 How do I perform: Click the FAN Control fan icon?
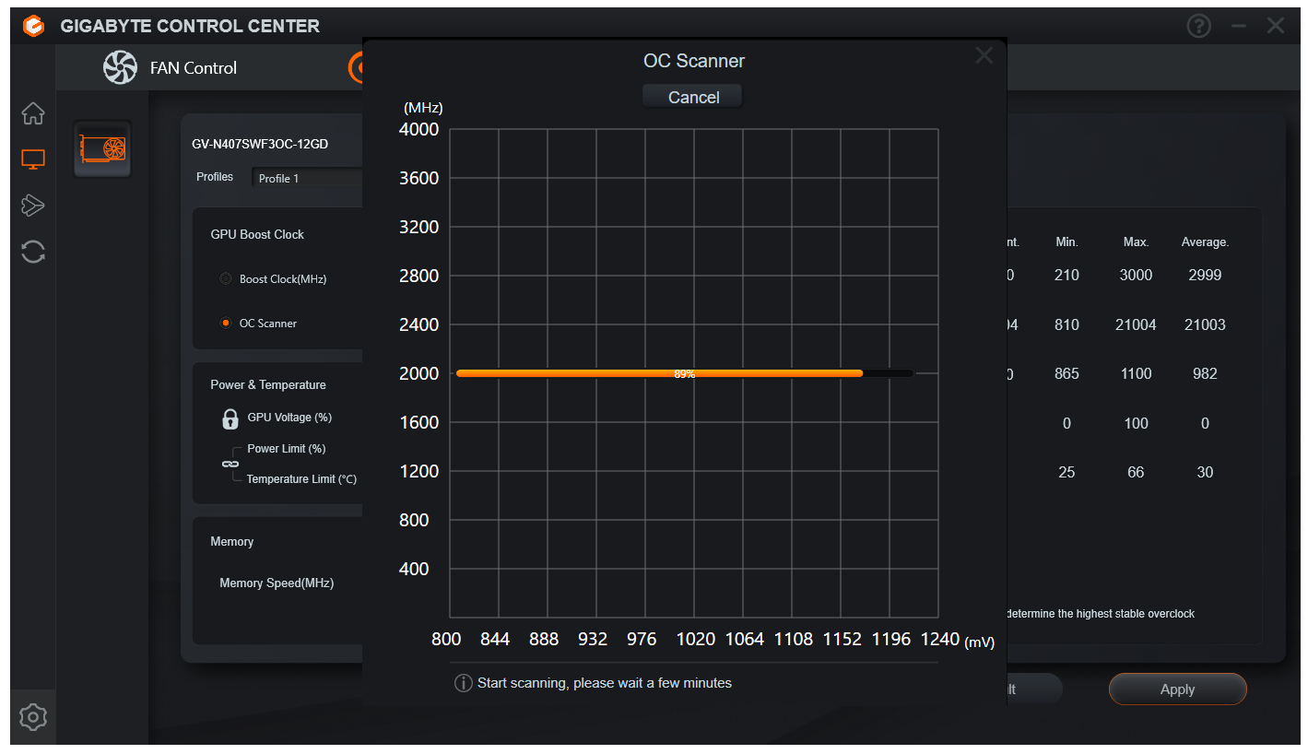tap(120, 67)
